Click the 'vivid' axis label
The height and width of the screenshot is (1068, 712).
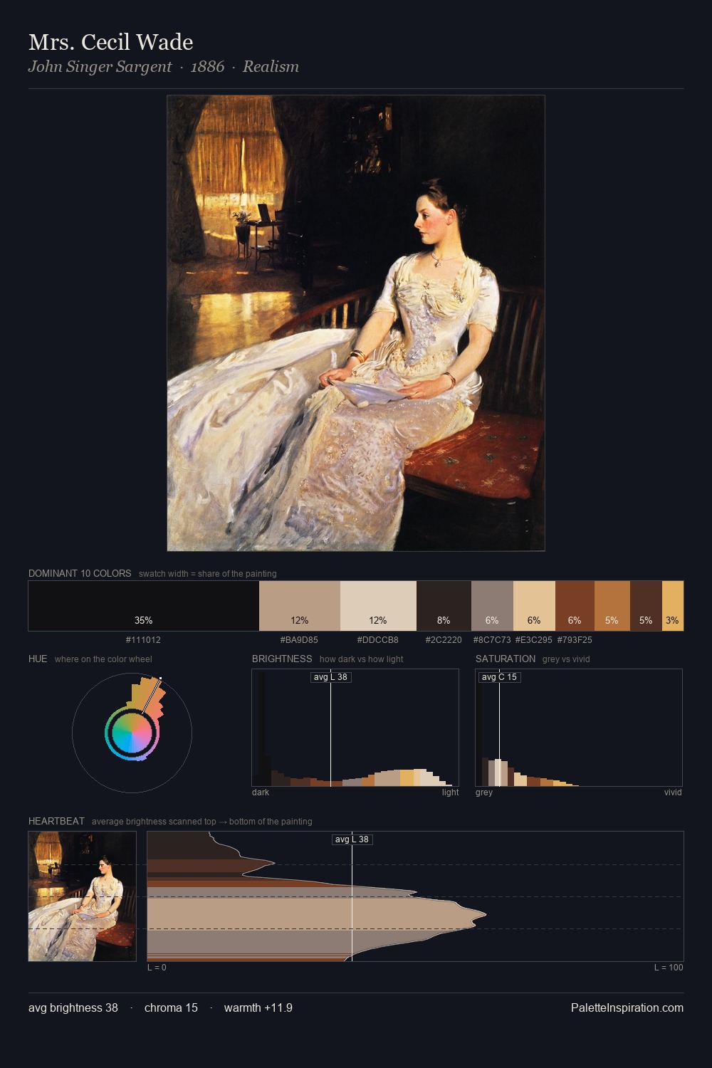tap(673, 792)
